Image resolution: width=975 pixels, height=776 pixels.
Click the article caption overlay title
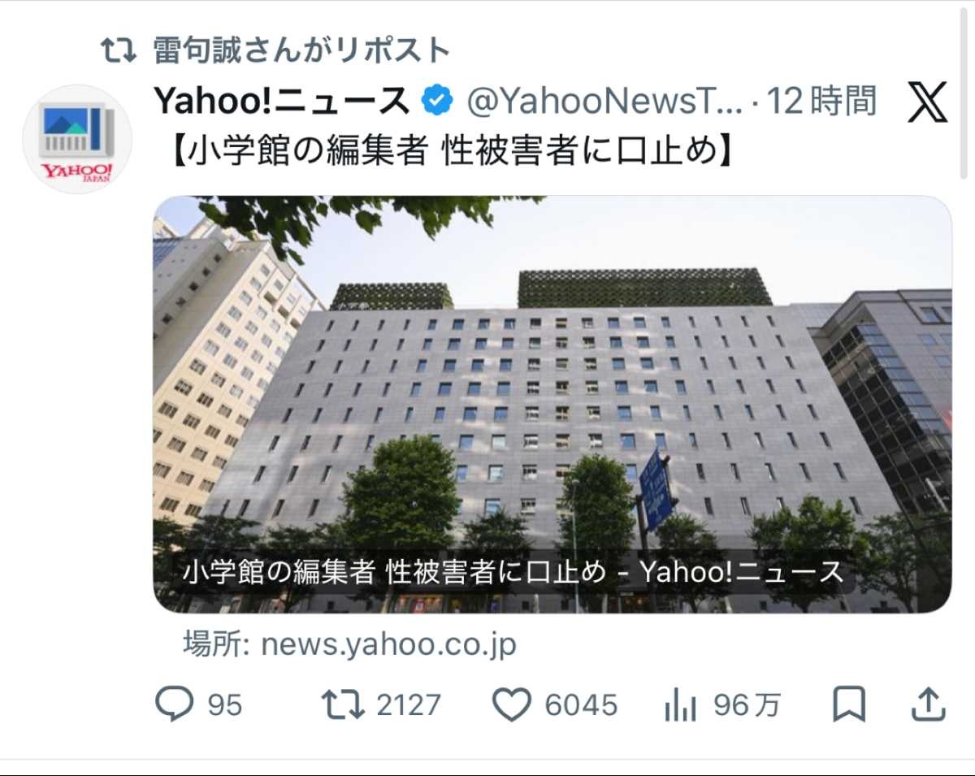pos(513,572)
